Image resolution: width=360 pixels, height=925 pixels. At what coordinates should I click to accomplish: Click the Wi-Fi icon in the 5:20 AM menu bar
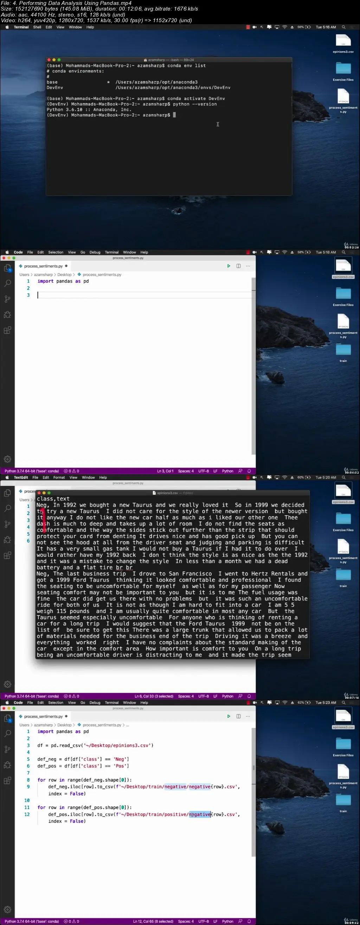click(x=284, y=477)
